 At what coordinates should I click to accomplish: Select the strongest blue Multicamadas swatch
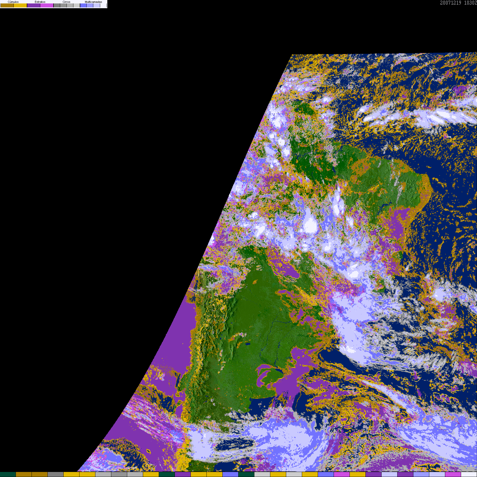point(83,5)
